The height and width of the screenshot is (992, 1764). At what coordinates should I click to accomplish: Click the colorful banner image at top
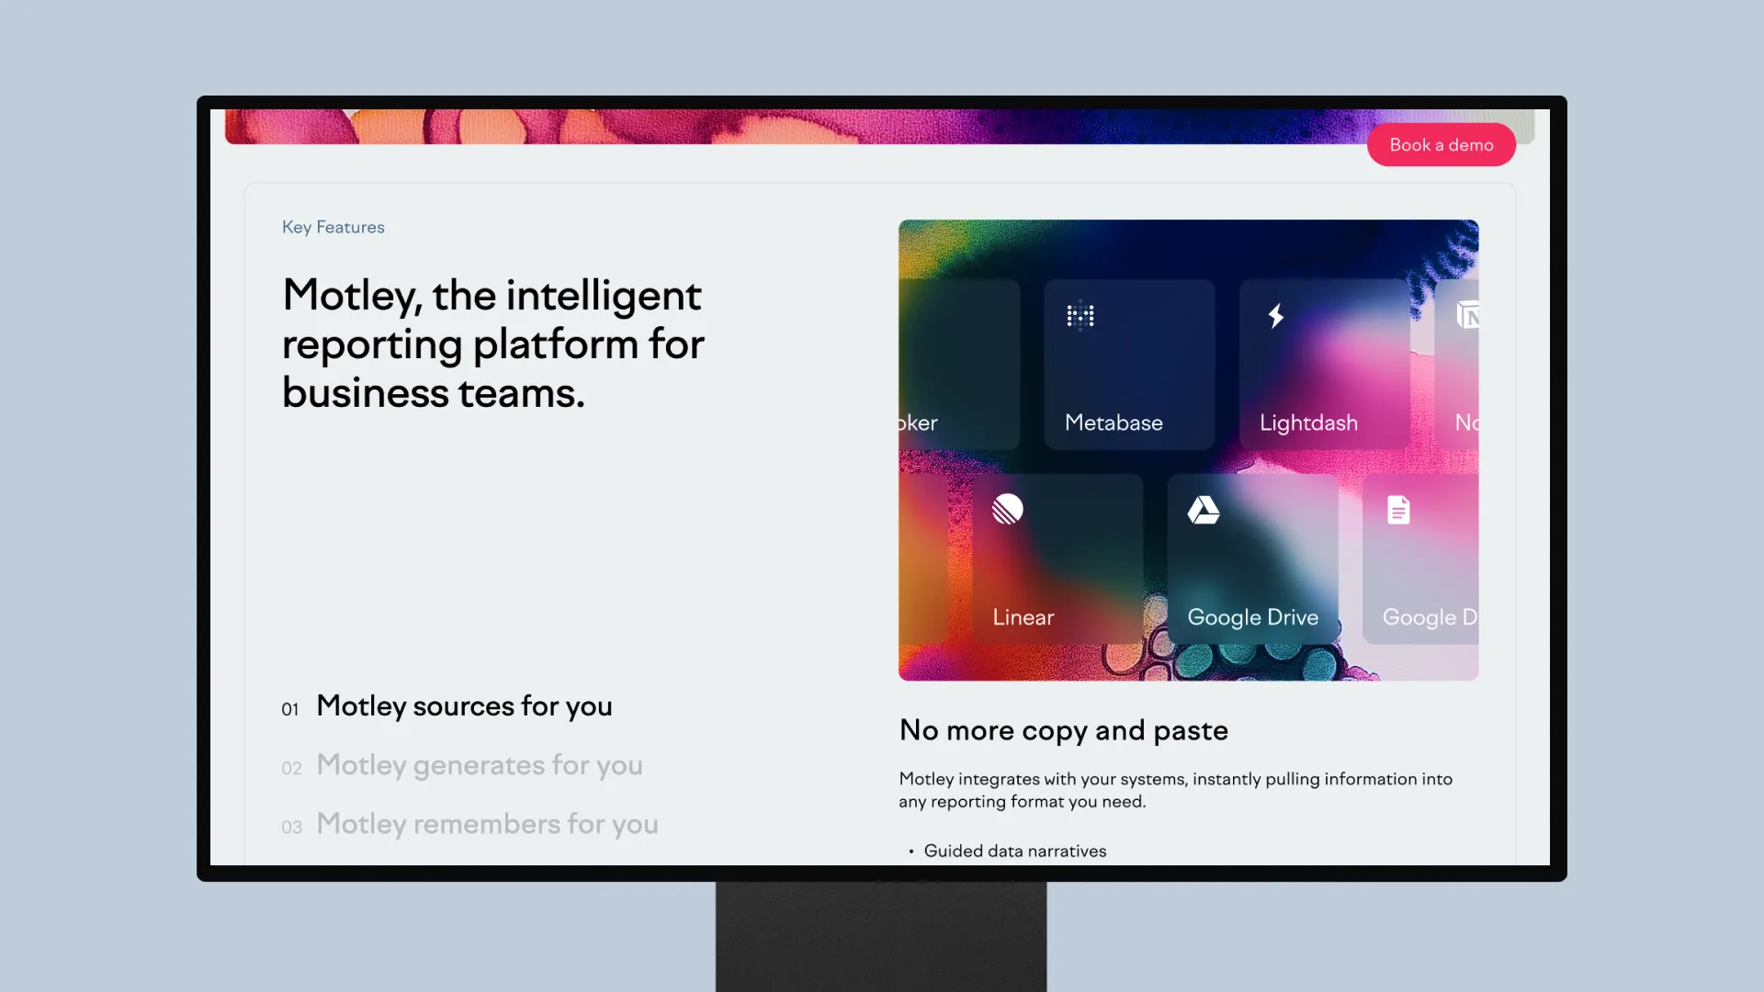tap(790, 127)
